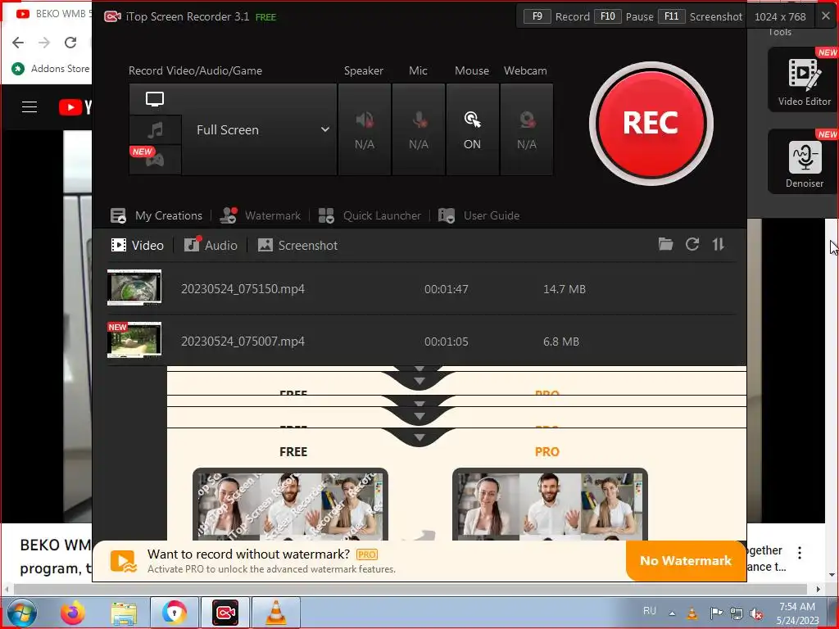Open the recordings folder icon
839x629 pixels.
(x=665, y=244)
